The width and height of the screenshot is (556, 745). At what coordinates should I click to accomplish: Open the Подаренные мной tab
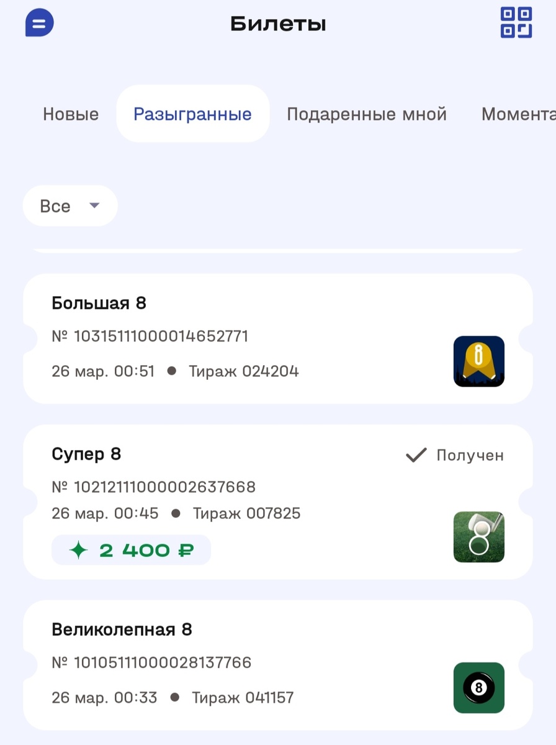367,114
